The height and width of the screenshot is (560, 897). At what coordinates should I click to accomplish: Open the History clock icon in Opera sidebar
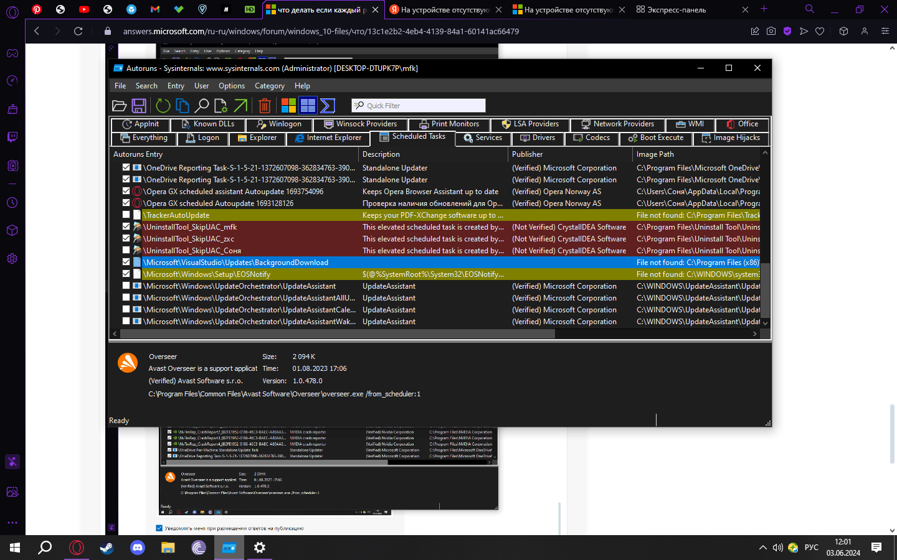click(12, 203)
